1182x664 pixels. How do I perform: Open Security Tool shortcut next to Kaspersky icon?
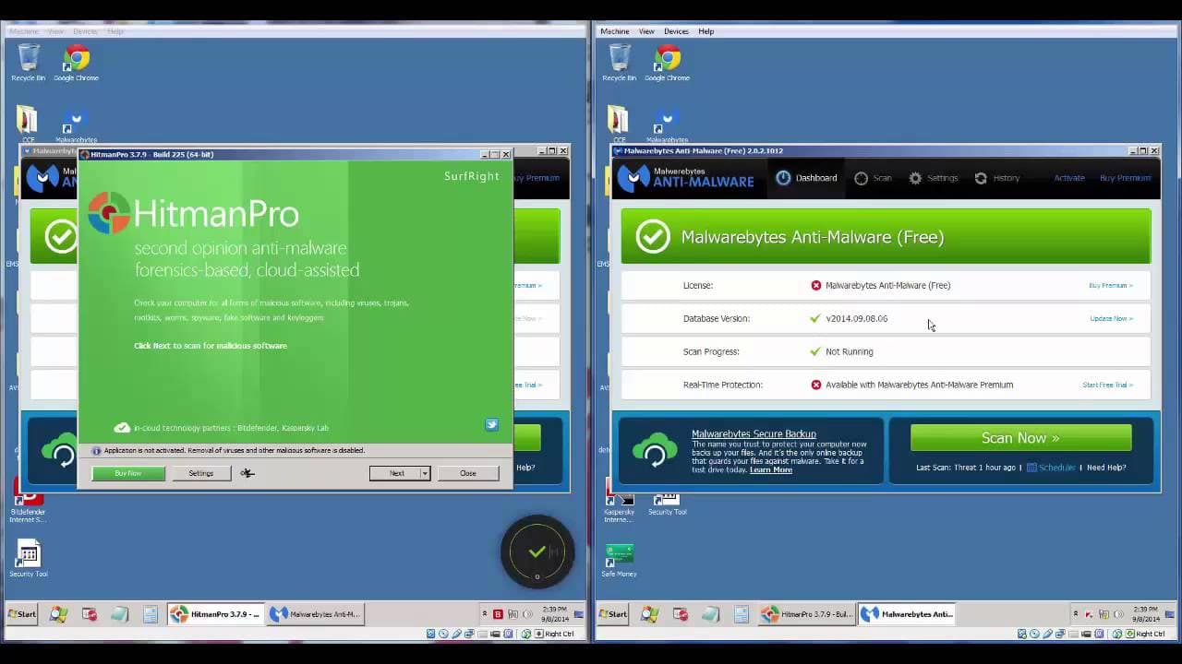click(x=666, y=503)
